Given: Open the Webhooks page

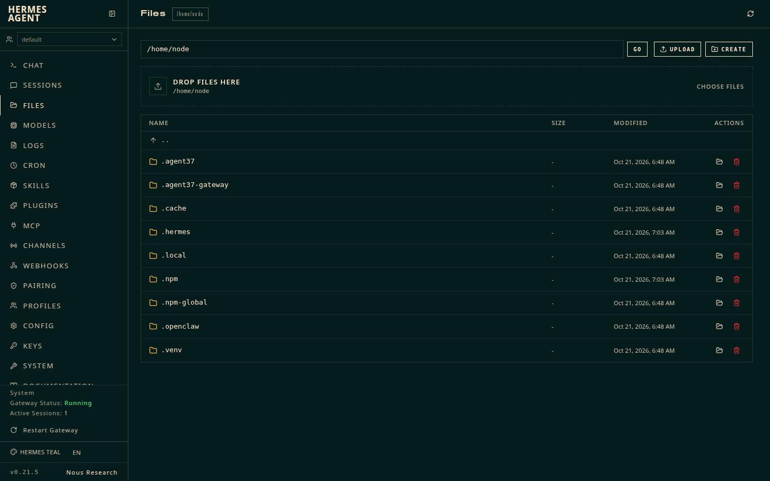Looking at the screenshot, I should 64,266.
